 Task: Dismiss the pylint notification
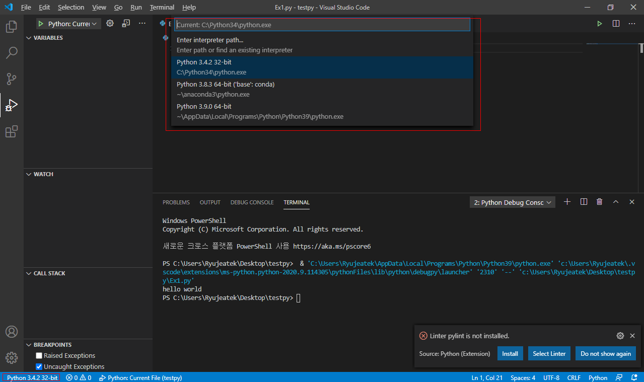pyautogui.click(x=632, y=336)
